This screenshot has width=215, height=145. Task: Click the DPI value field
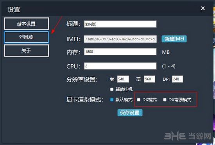(x=177, y=79)
